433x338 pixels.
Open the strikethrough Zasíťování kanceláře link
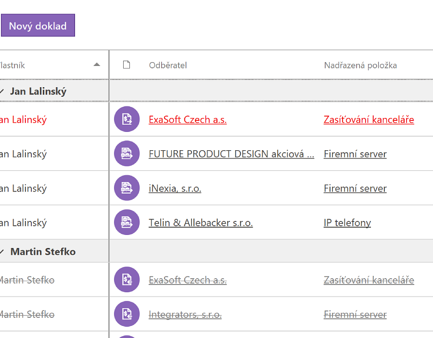(369, 280)
